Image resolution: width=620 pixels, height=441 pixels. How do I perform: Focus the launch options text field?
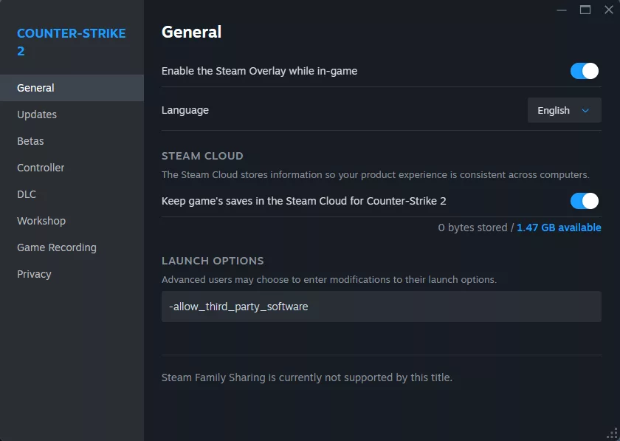381,307
